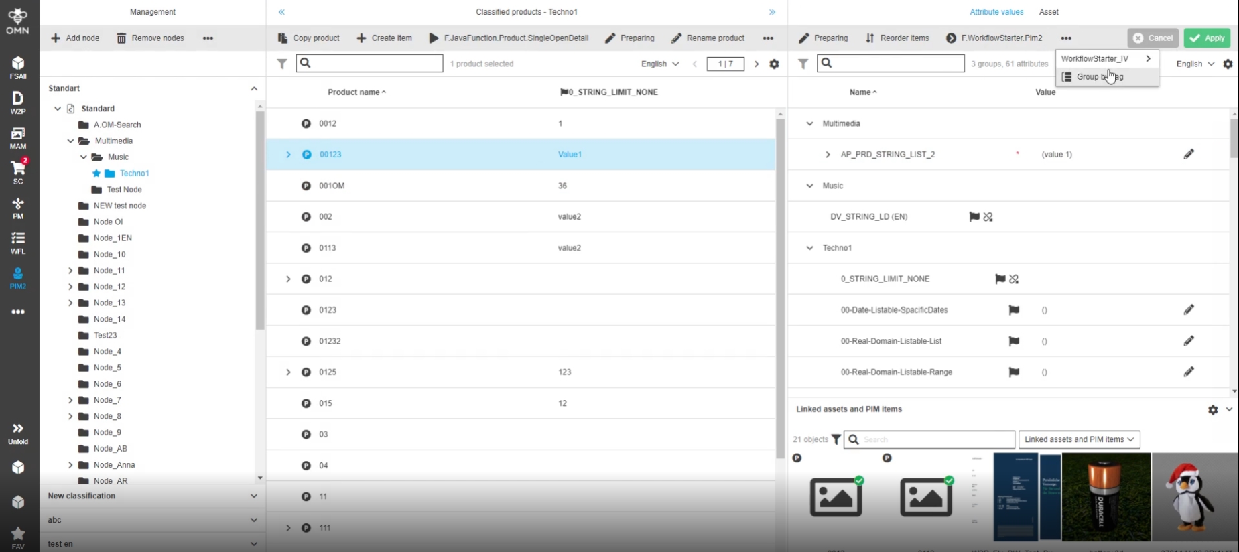This screenshot has width=1239, height=552.
Task: Edit 00-Real-Domain-Listable-Range with the pencil
Action: point(1189,372)
